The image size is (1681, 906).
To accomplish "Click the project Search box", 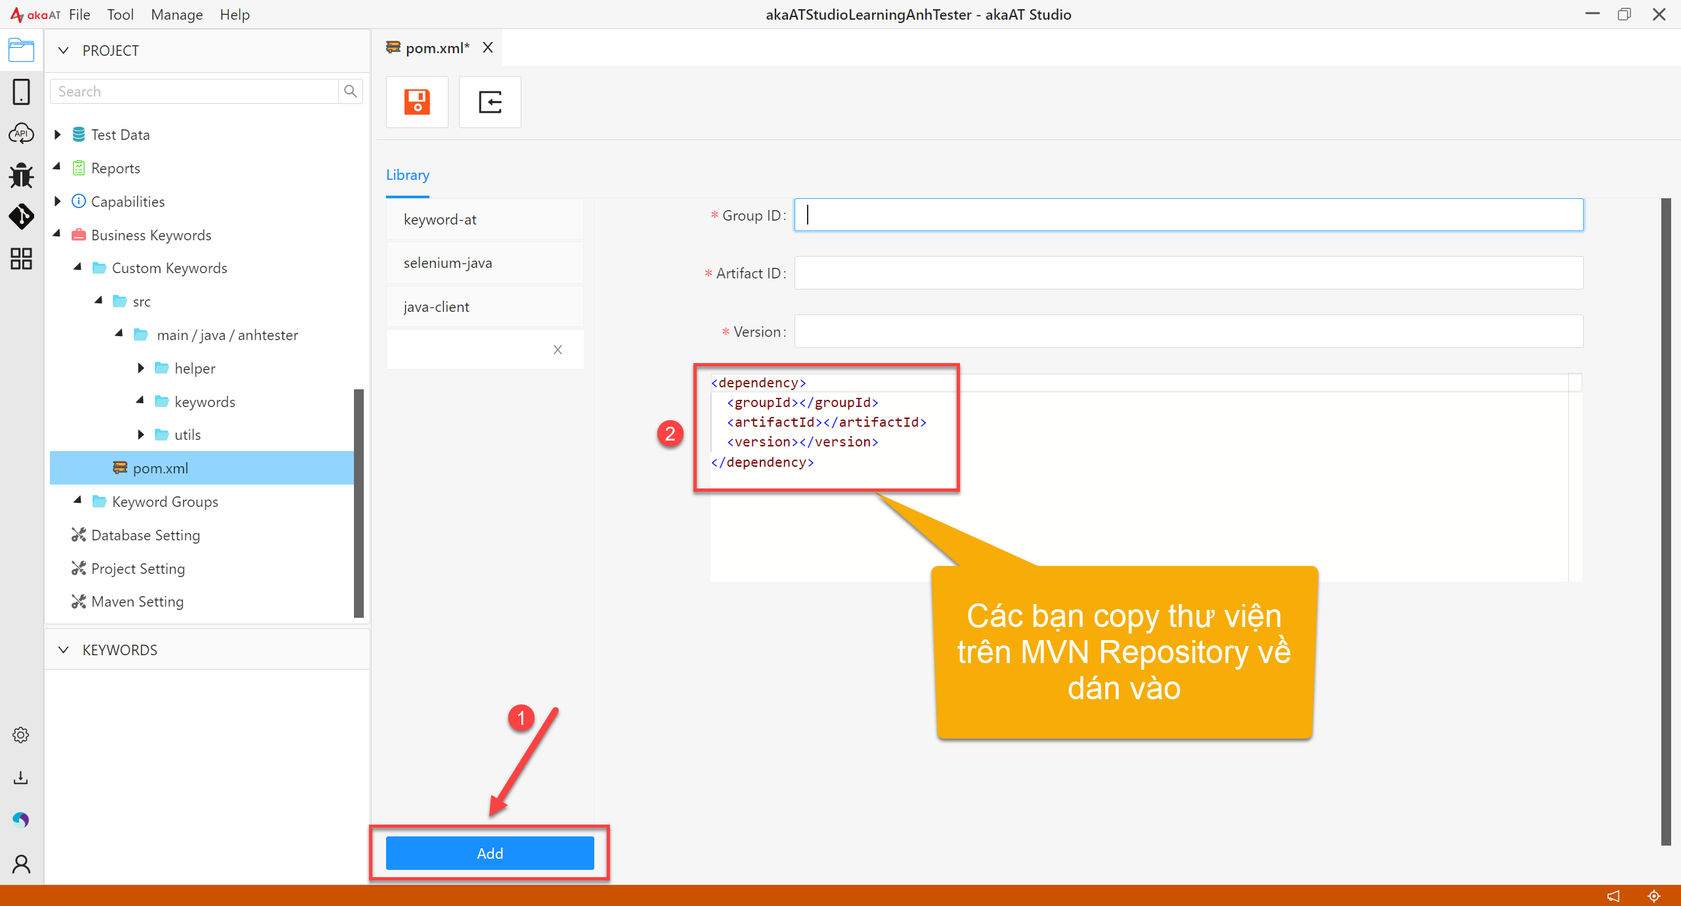I will (x=194, y=91).
